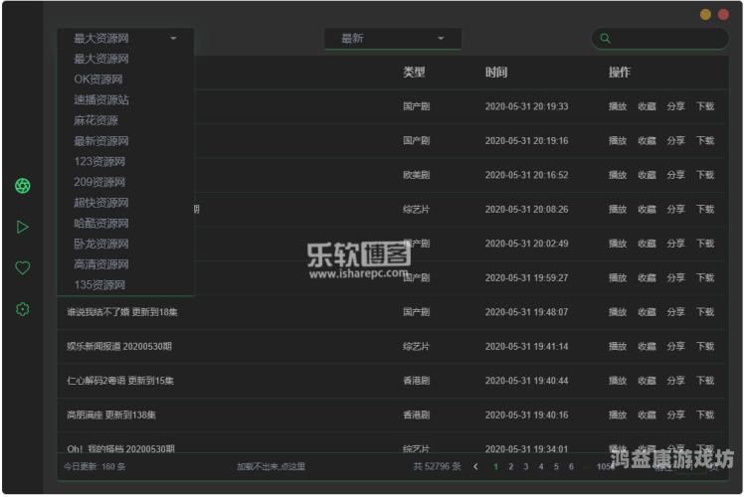744x497 pixels.
Task: Go to page 5
Action: click(x=556, y=466)
